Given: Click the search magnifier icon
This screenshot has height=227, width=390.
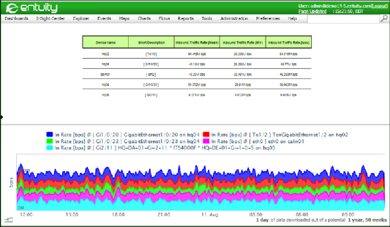Looking at the screenshot, I should 384,19.
